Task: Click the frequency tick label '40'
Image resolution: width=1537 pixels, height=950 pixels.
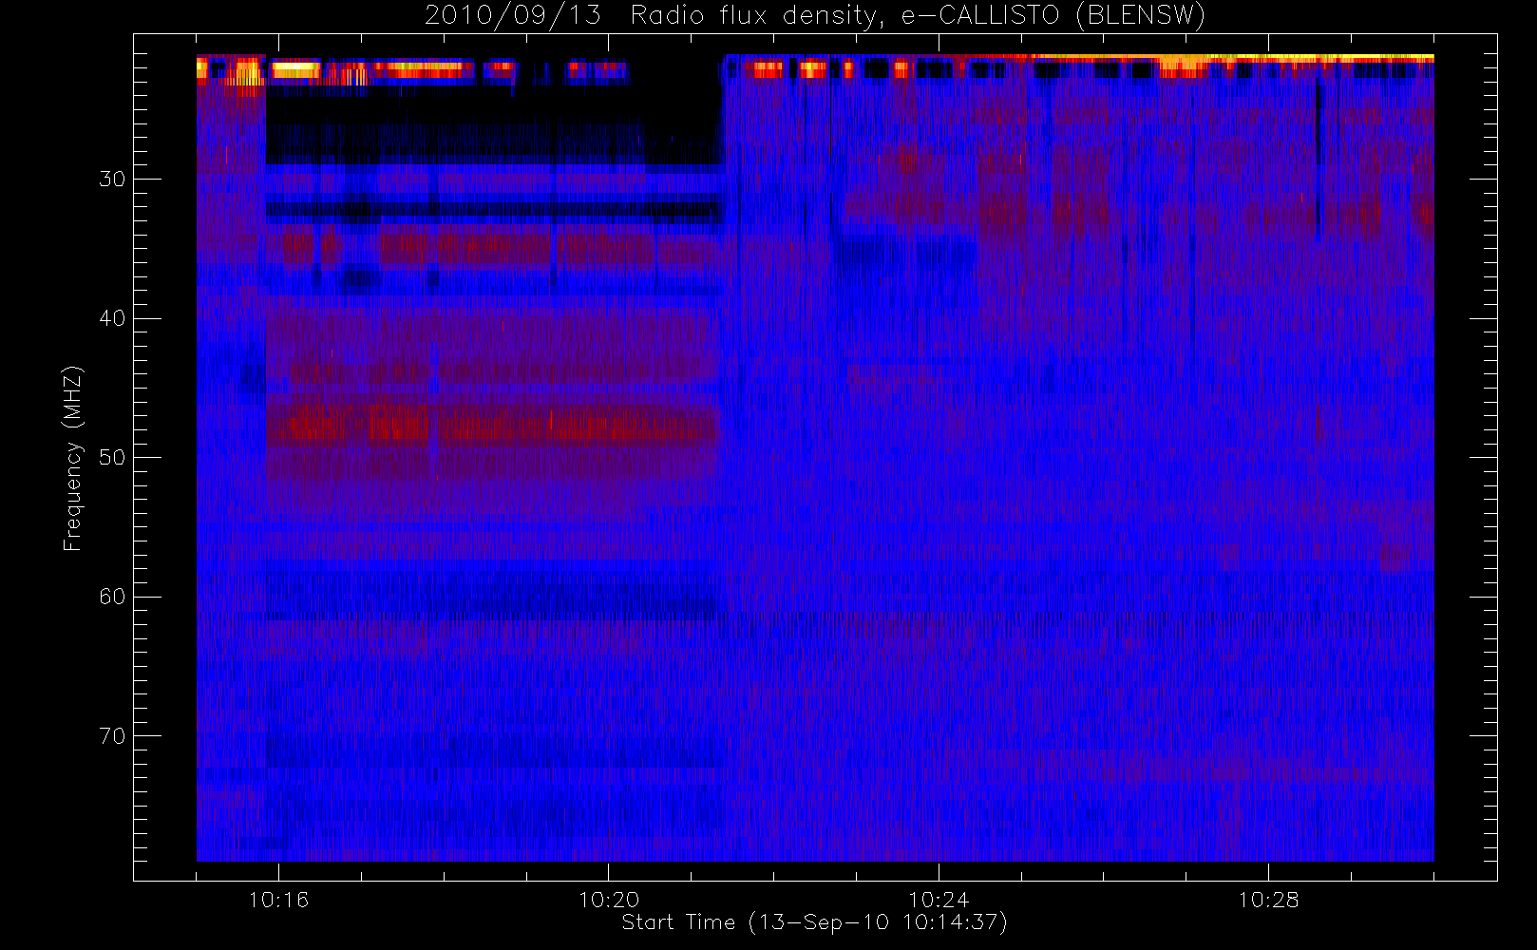Action: [x=112, y=318]
